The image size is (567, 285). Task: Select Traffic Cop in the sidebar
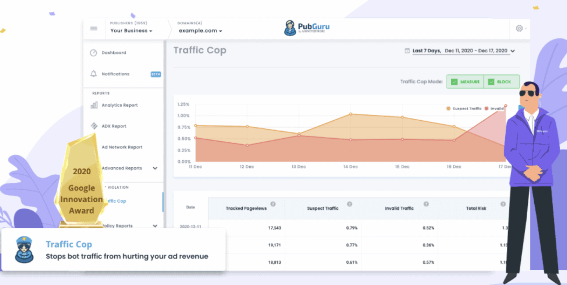coord(116,201)
